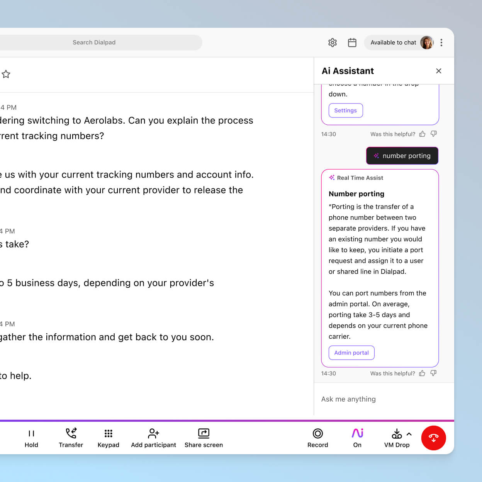Click 'Was this helpful?' under Number porting card
The image size is (482, 482).
(x=393, y=373)
